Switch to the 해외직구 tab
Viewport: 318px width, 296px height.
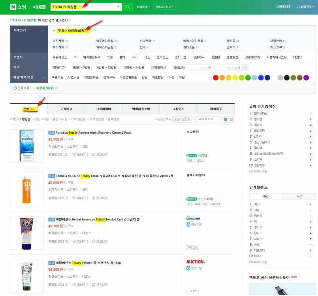pyautogui.click(x=216, y=109)
